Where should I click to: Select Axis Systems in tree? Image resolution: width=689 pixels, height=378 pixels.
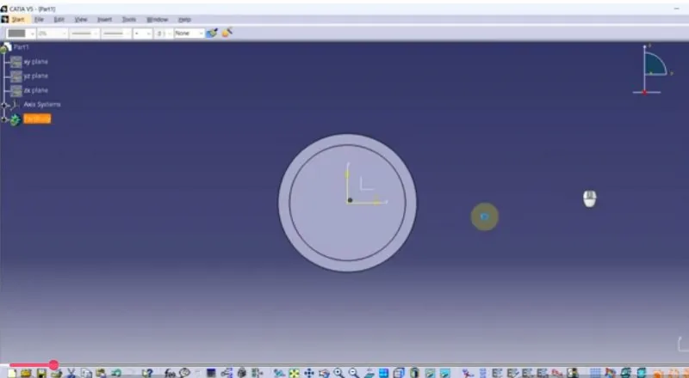point(42,104)
